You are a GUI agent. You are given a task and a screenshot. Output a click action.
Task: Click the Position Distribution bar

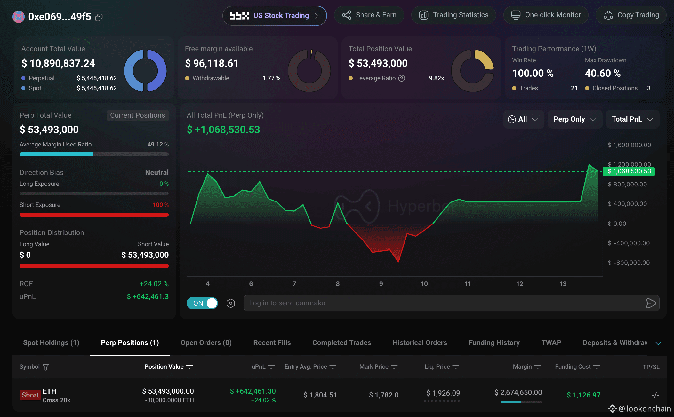click(94, 266)
